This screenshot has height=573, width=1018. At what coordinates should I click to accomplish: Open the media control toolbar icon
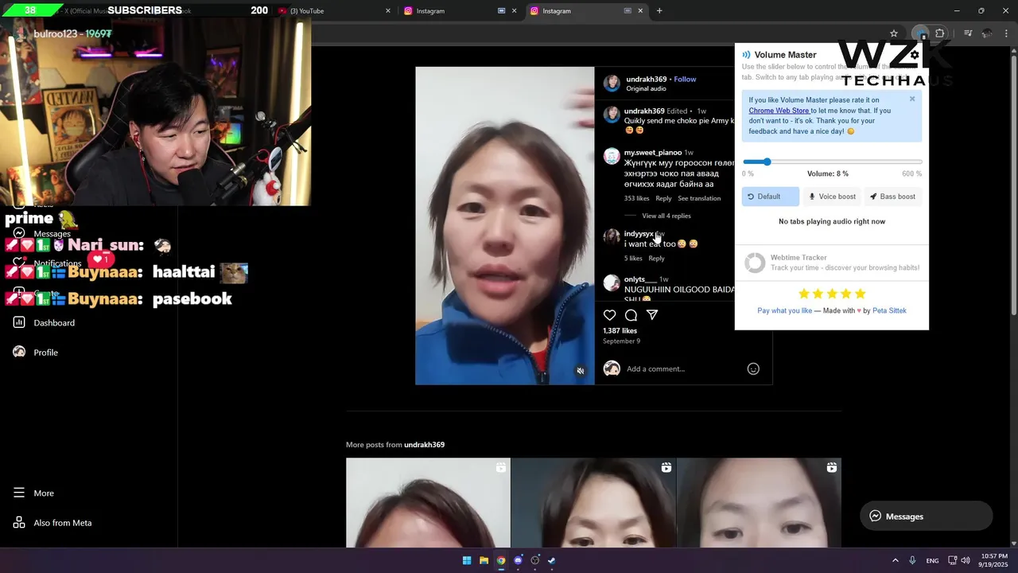tap(968, 33)
